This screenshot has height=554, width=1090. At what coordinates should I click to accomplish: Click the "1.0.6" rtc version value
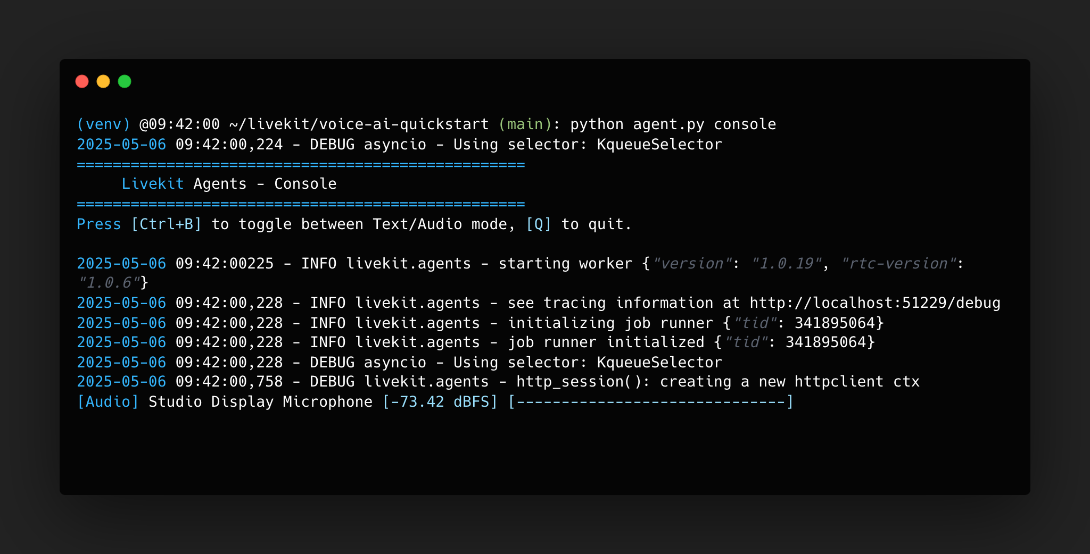coord(109,282)
